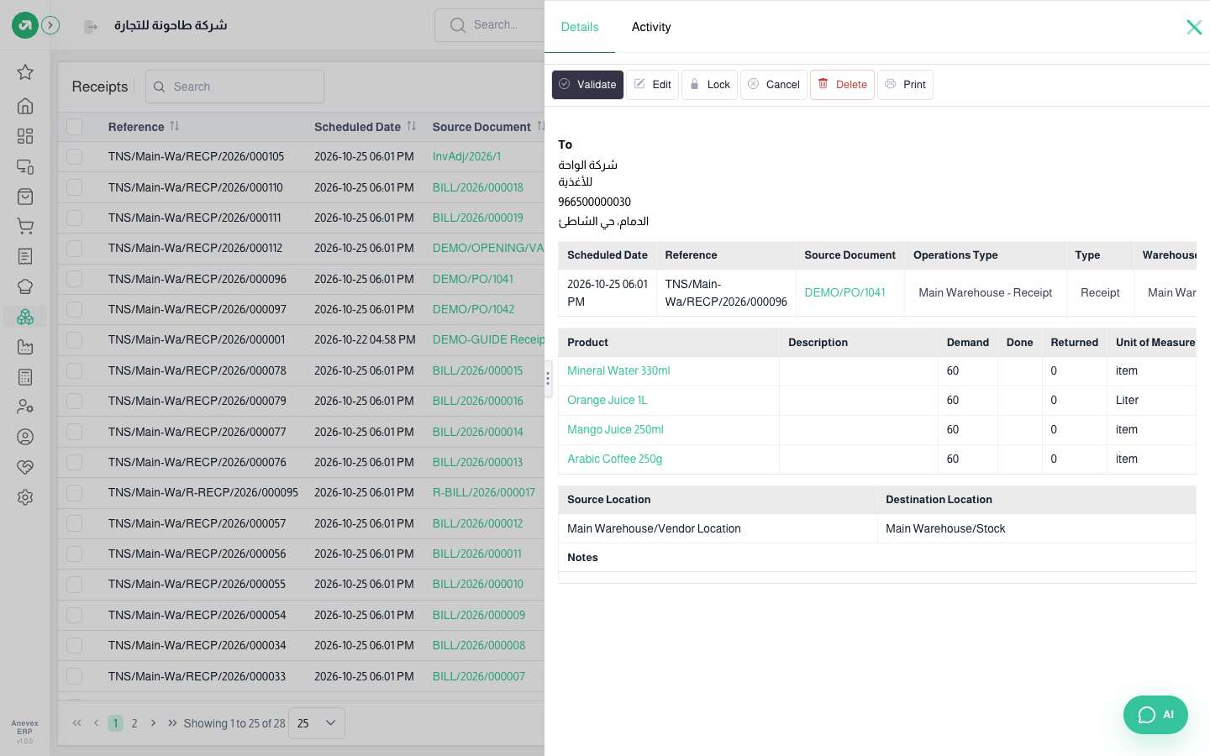The image size is (1210, 756).
Task: Click the Anevex logo icon
Action: click(25, 25)
